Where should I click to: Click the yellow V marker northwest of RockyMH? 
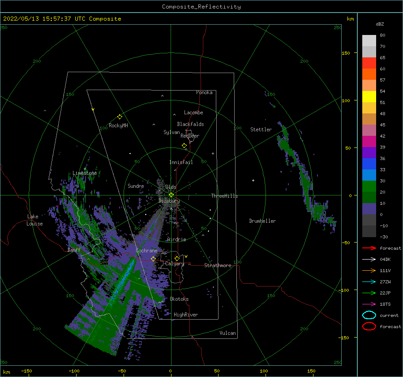click(93, 109)
